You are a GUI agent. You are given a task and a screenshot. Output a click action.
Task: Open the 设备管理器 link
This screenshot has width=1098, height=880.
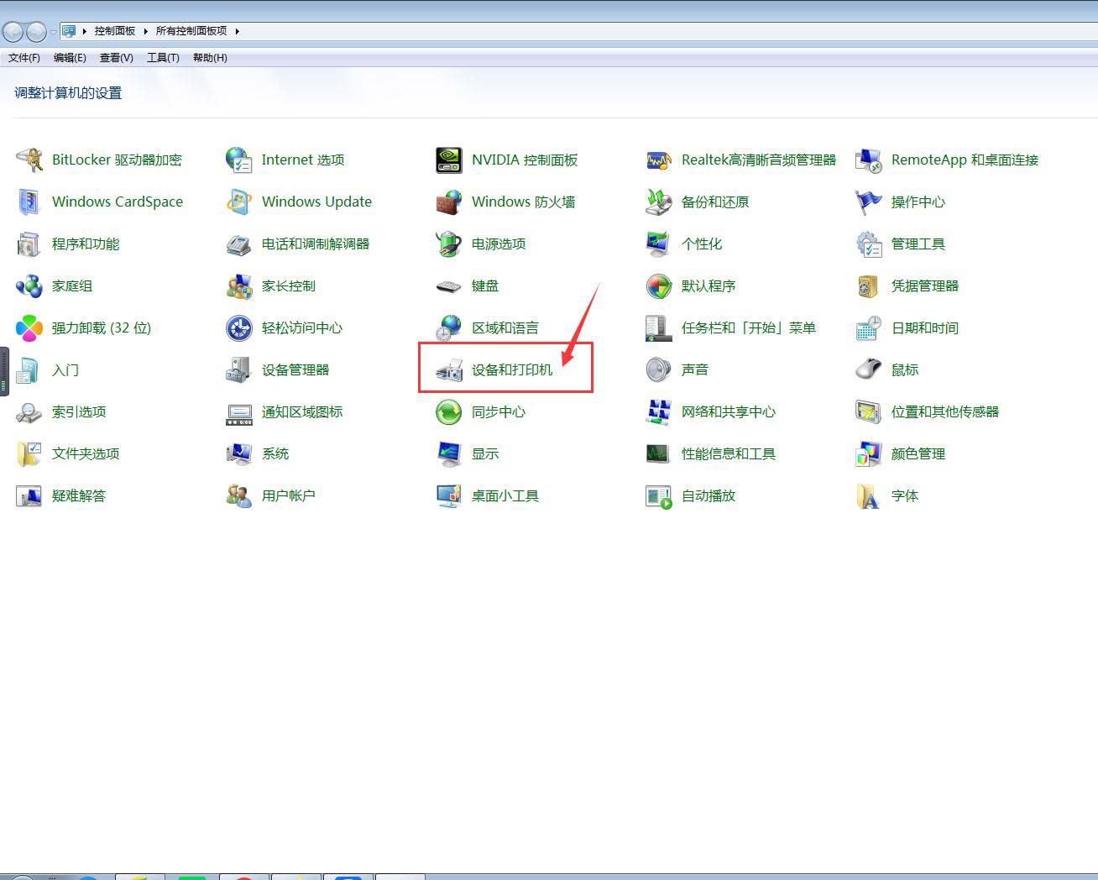point(295,369)
